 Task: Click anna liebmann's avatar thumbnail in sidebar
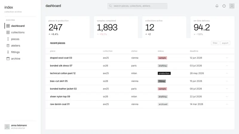coord(7,127)
